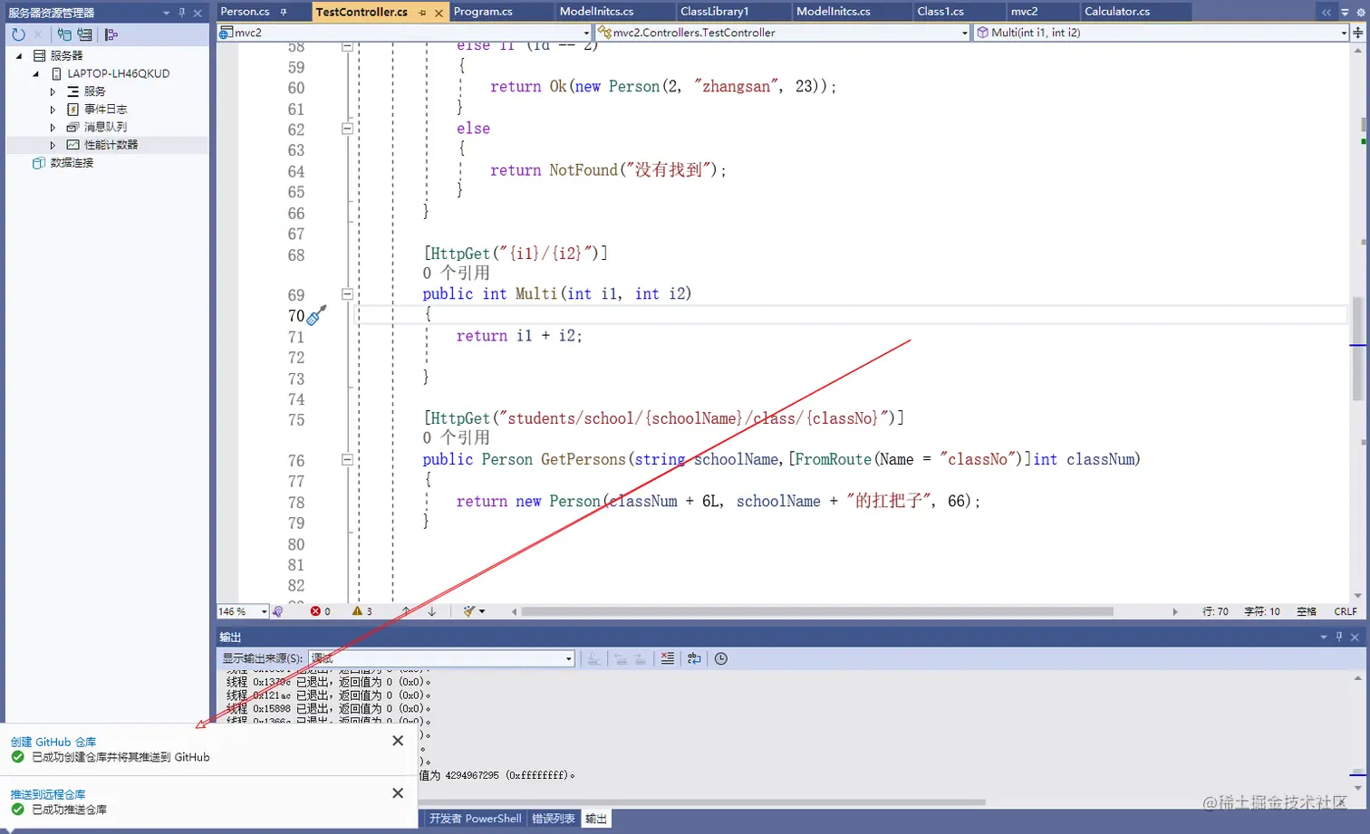Click the rightmost Server Explorer toolbar icon

pos(111,34)
